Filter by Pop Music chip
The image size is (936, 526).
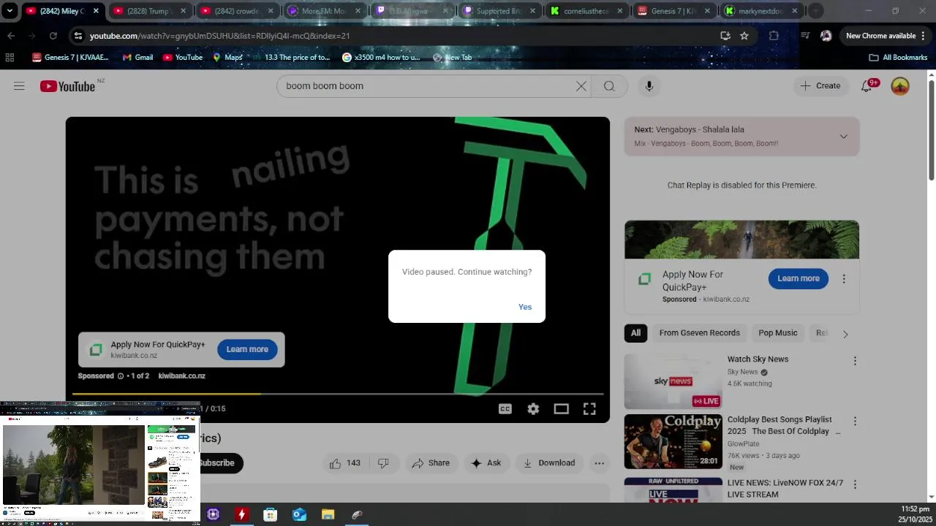[x=777, y=333]
